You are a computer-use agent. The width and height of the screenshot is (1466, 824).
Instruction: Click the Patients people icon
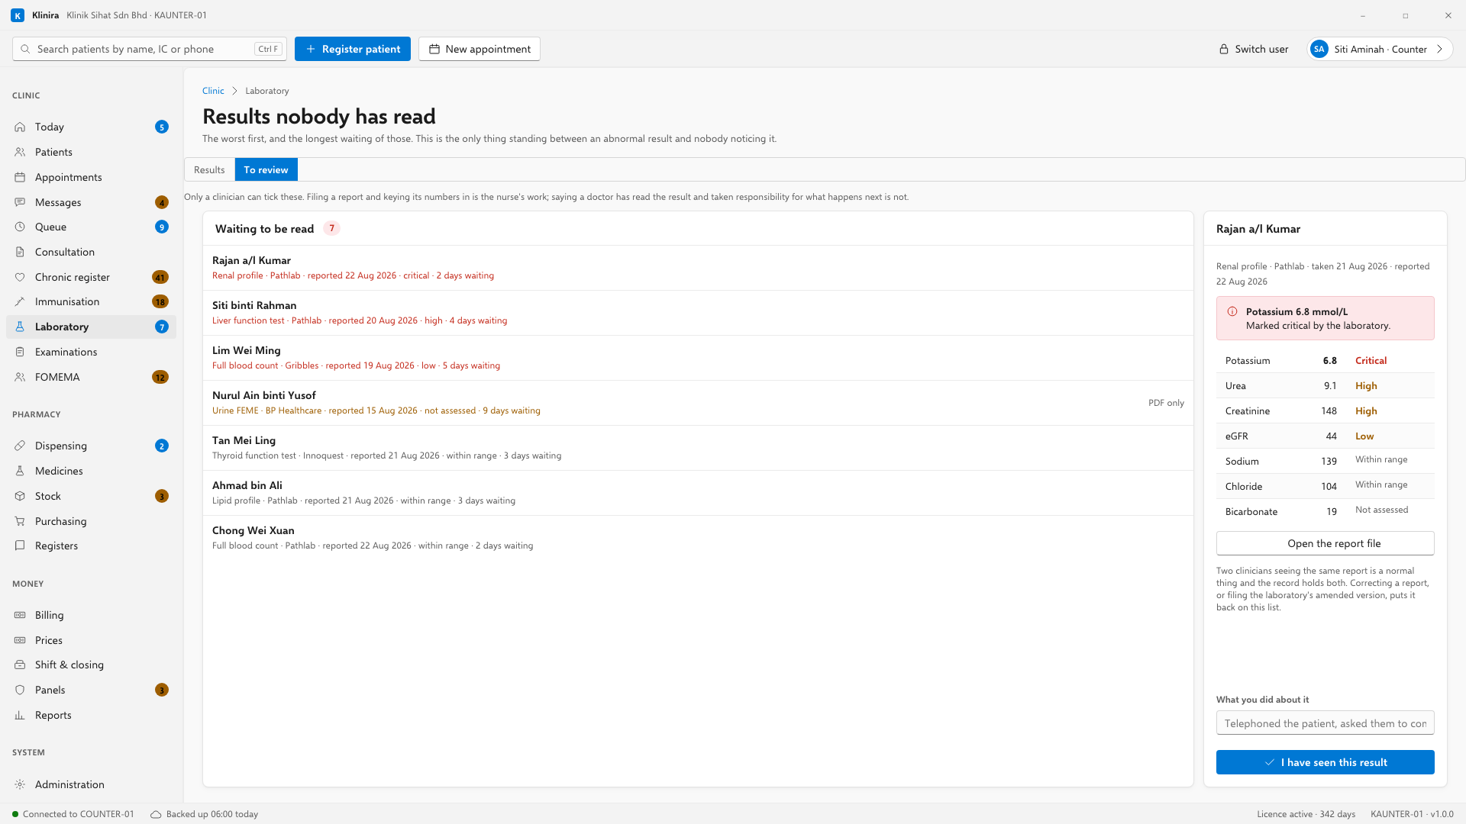click(x=20, y=152)
